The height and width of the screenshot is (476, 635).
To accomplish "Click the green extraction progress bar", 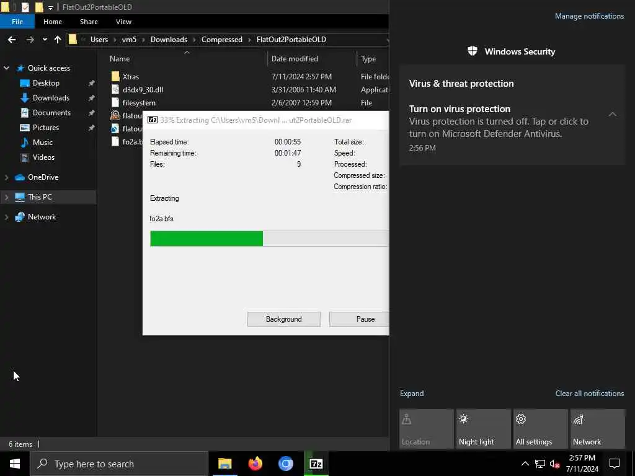I will (206, 239).
